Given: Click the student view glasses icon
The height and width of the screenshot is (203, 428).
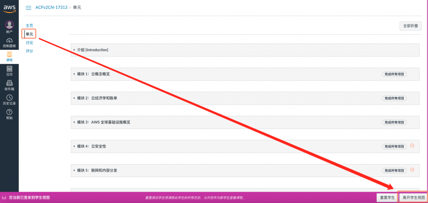Looking at the screenshot, I should pos(4,198).
